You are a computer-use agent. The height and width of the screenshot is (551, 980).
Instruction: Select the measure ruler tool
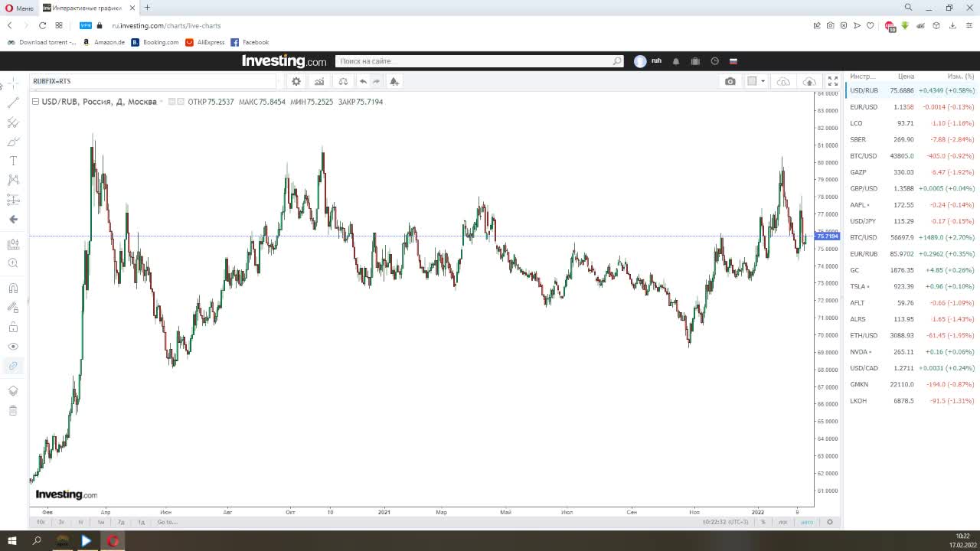[13, 244]
